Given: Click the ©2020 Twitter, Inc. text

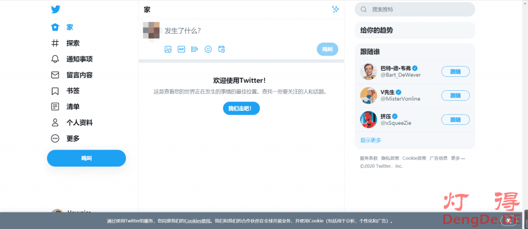Looking at the screenshot, I should pyautogui.click(x=381, y=166).
